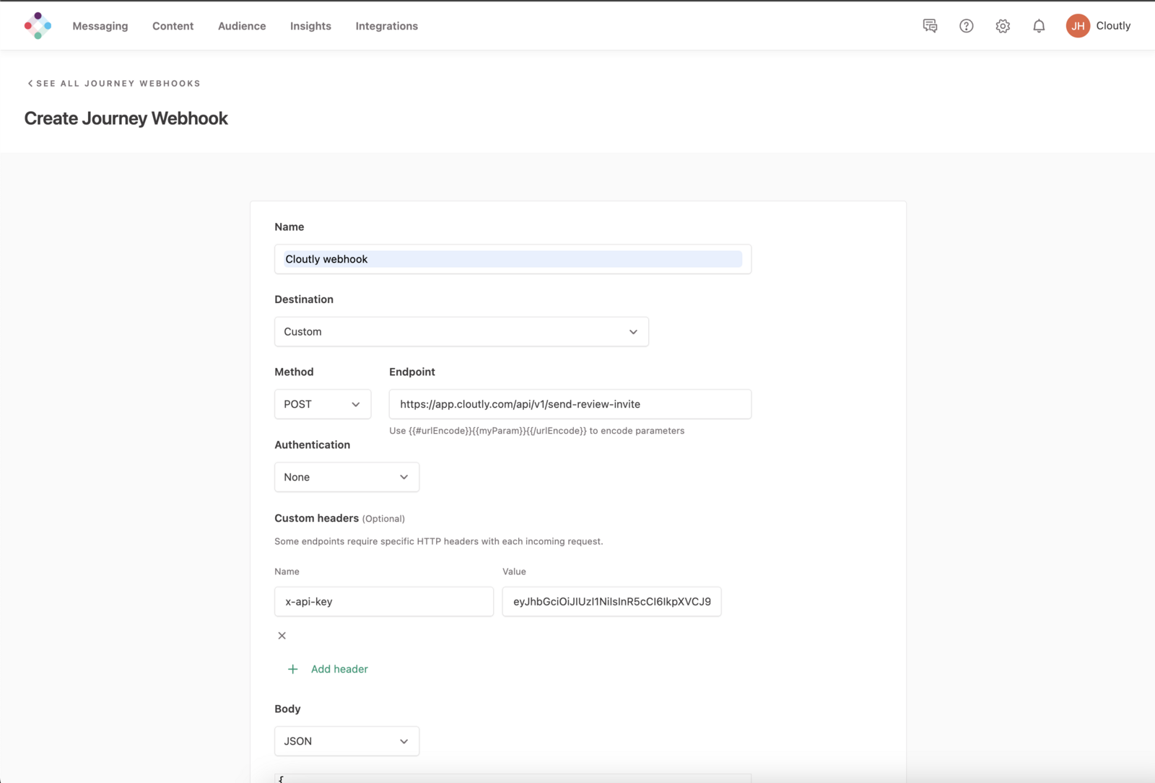Open the help question mark icon
The height and width of the screenshot is (783, 1155).
966,25
